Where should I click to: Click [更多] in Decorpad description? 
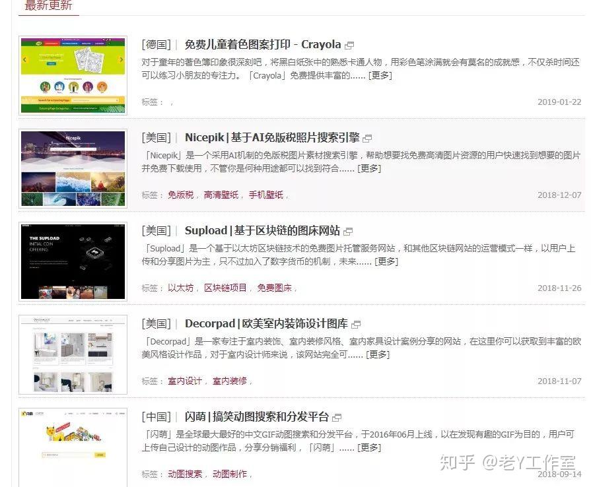tap(378, 354)
